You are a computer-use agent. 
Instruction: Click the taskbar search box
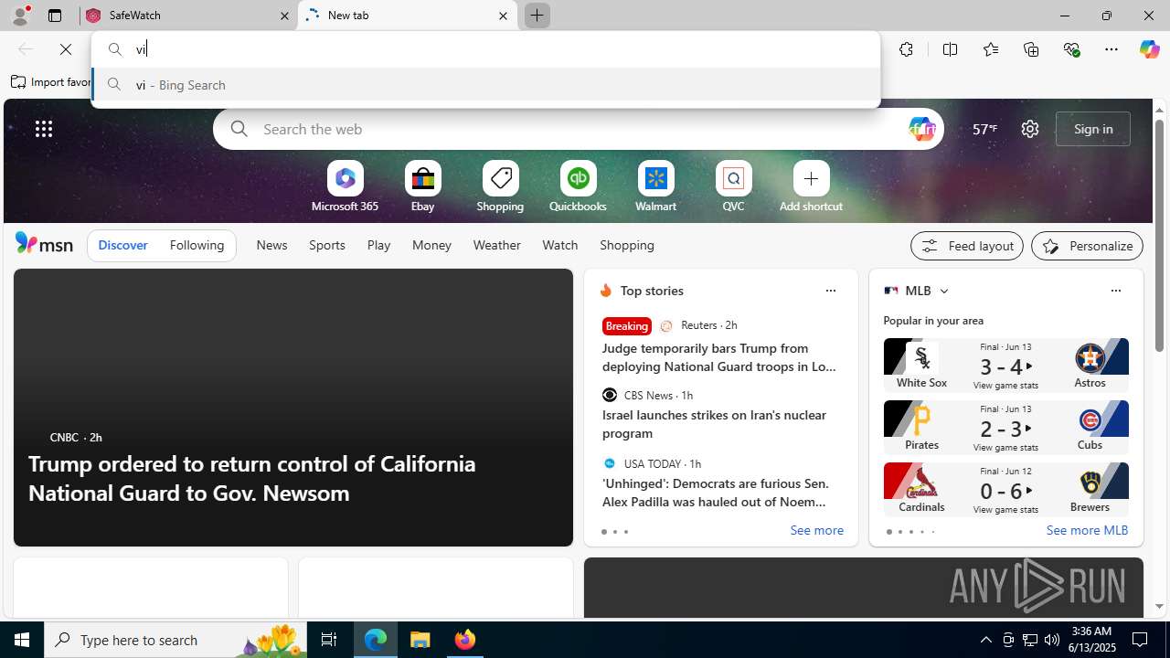[x=175, y=640]
